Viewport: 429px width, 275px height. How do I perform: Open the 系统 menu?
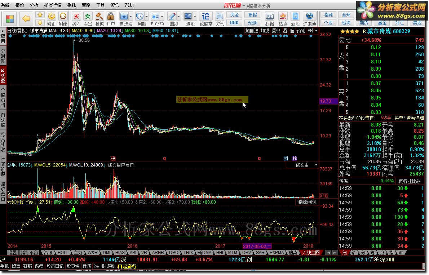point(5,5)
